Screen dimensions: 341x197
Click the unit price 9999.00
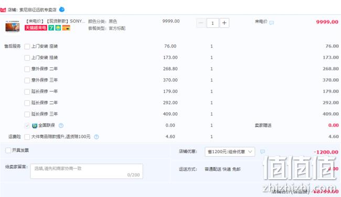(171, 21)
